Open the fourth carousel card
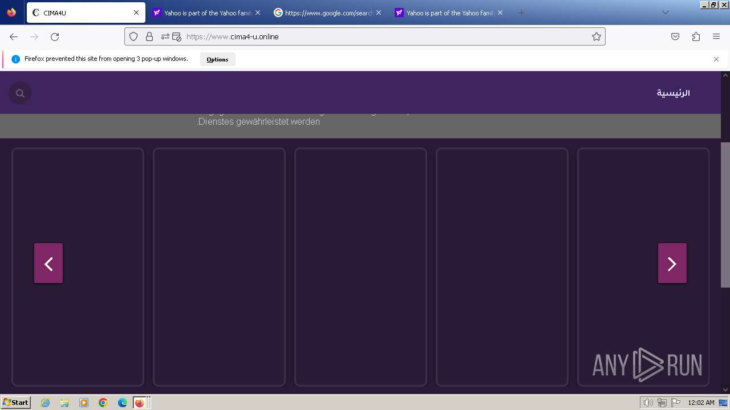730x410 pixels. (x=502, y=267)
